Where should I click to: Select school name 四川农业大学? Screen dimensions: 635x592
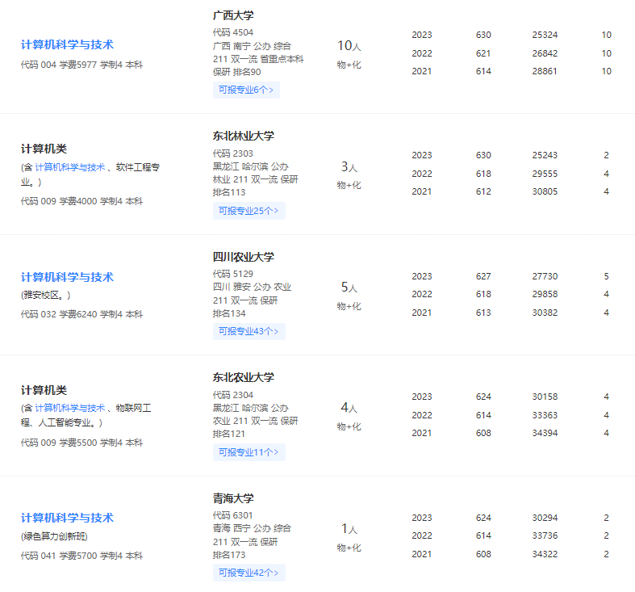244,257
